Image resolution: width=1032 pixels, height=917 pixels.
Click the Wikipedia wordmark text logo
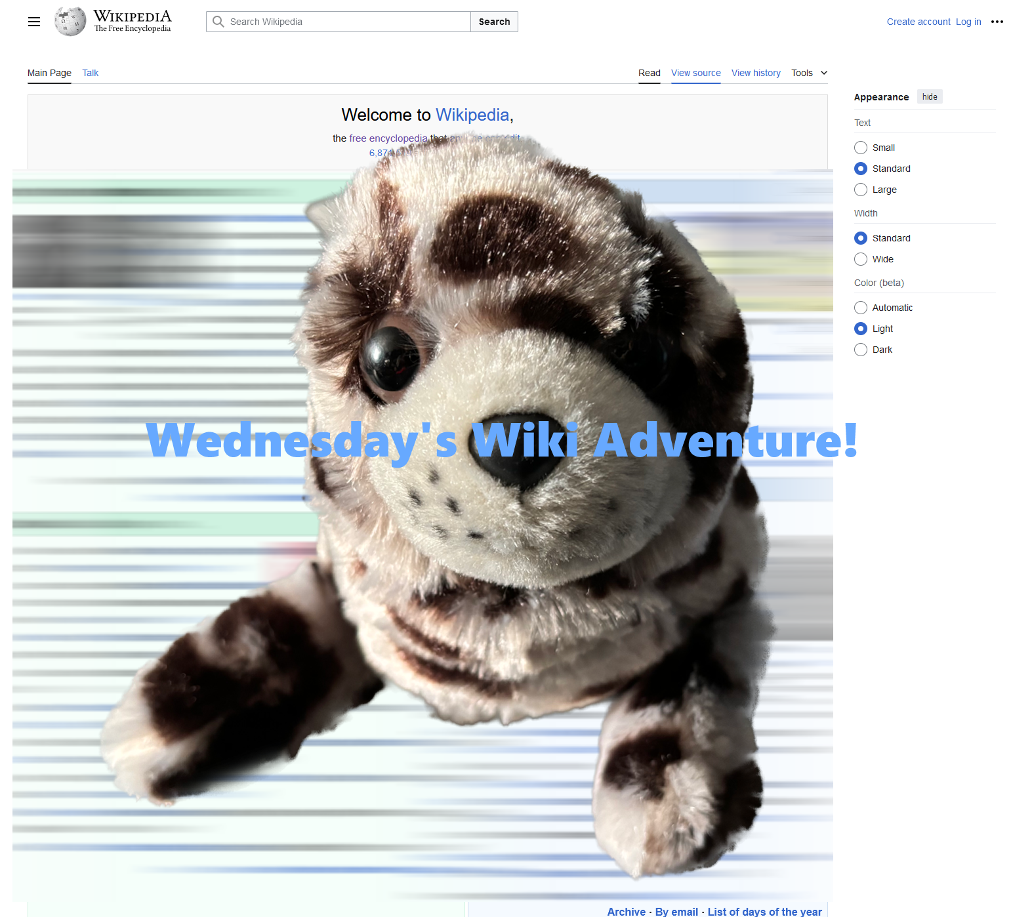pyautogui.click(x=132, y=20)
